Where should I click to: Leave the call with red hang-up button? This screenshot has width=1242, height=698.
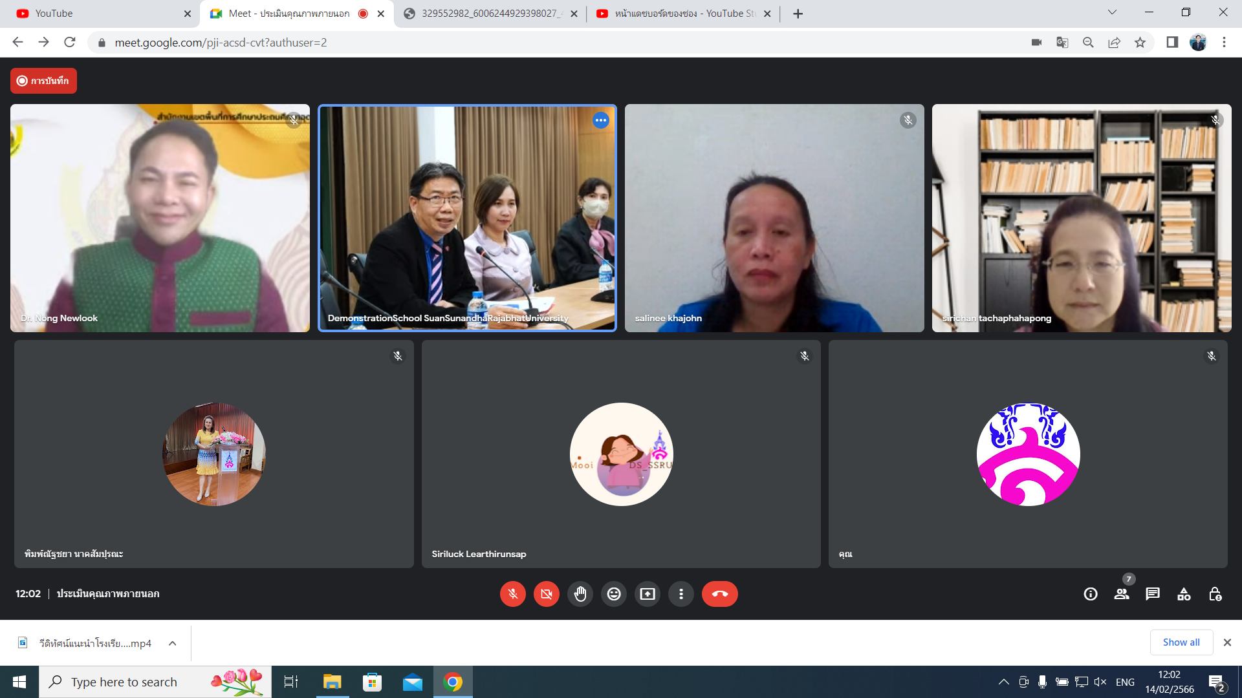719,594
